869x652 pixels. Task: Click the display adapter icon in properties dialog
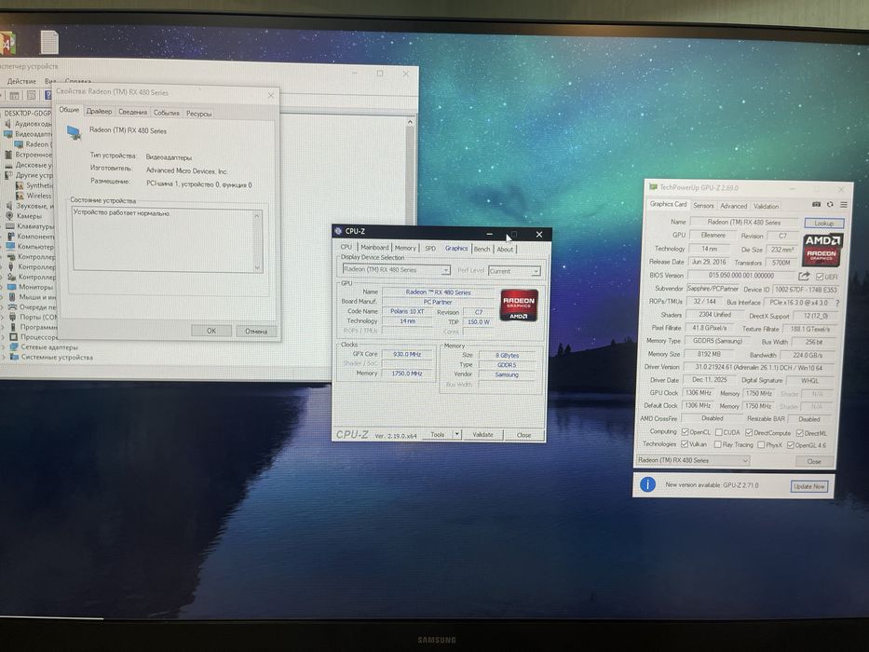click(74, 132)
